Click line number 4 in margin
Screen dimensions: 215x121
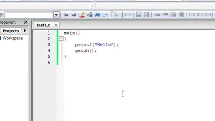[49, 51]
